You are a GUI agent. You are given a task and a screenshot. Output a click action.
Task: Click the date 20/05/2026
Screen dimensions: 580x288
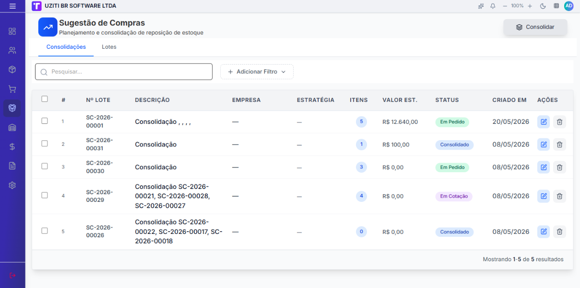point(510,122)
